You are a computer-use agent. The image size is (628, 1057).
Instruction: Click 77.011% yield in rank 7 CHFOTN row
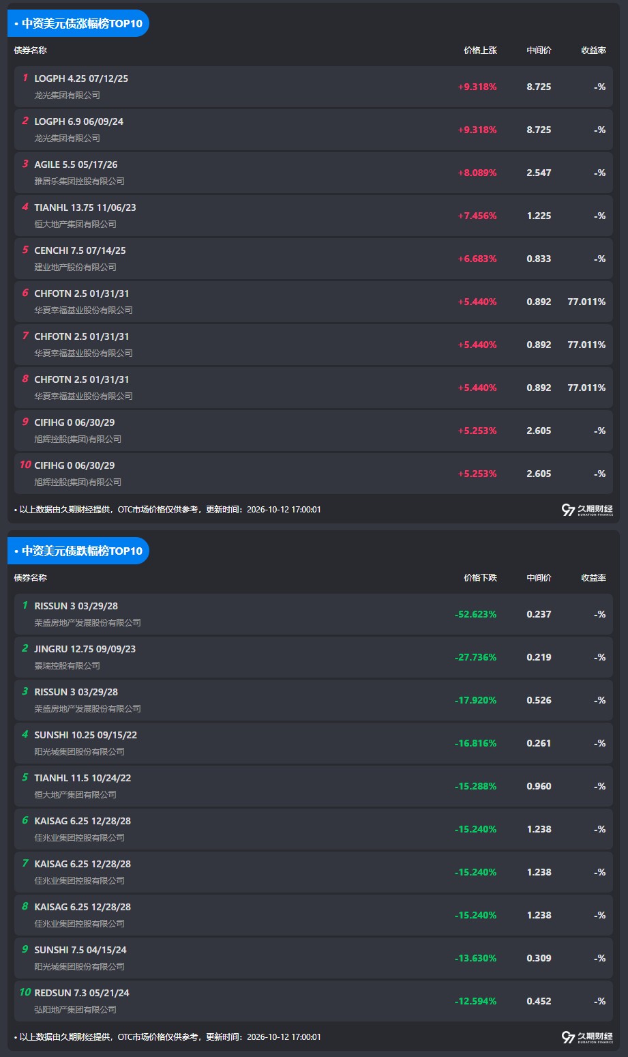(586, 345)
